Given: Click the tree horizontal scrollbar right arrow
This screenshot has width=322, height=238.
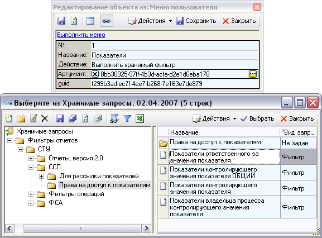Looking at the screenshot, I should click(146, 228).
